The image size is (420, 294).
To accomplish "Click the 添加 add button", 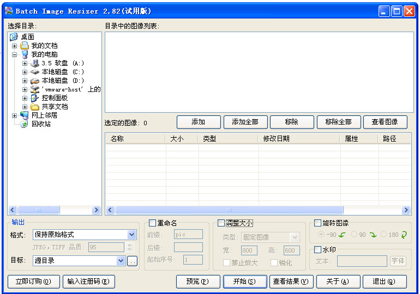I will pos(199,122).
